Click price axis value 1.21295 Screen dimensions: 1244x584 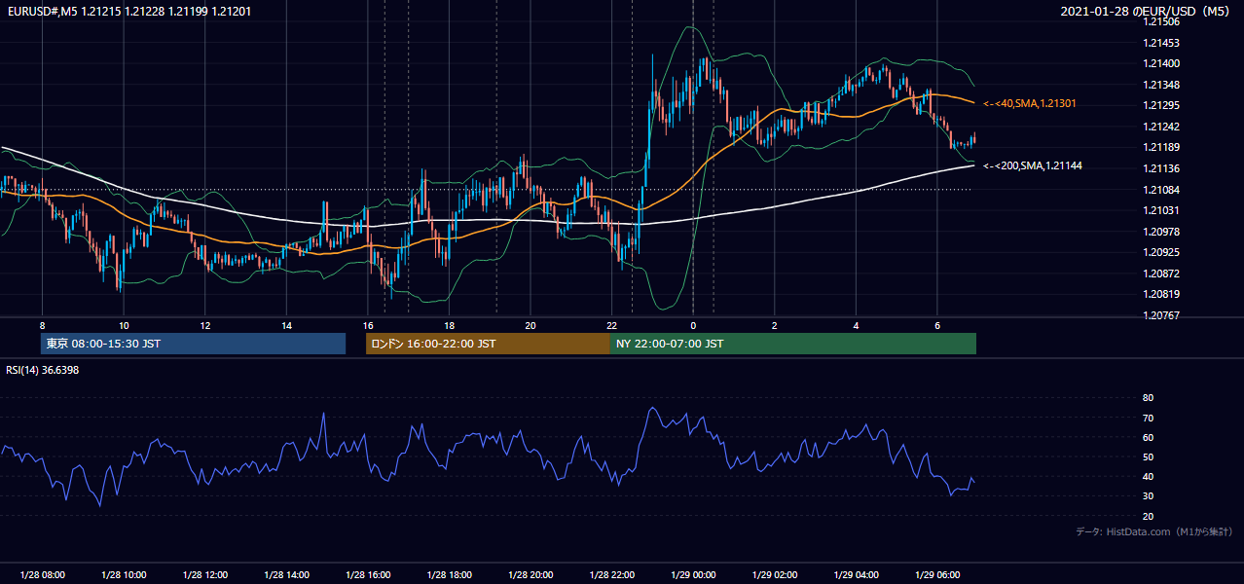(1161, 105)
